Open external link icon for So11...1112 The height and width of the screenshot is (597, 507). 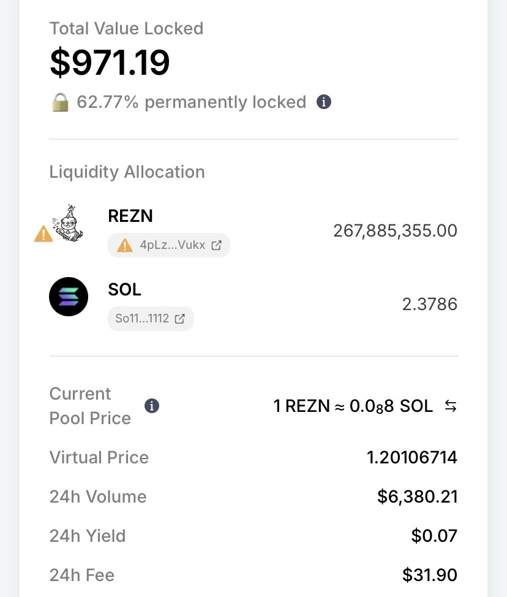tap(180, 319)
